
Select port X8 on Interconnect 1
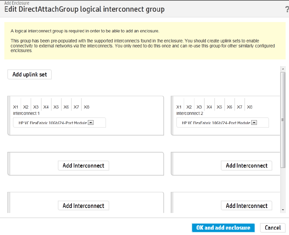87,107
